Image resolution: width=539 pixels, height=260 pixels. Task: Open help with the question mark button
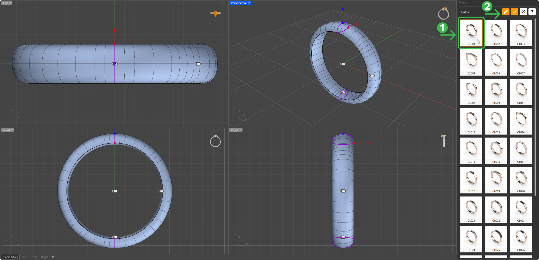(x=532, y=12)
